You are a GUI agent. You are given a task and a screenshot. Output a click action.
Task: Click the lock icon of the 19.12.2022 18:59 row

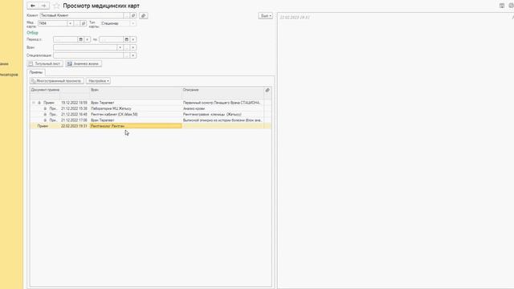click(x=39, y=103)
